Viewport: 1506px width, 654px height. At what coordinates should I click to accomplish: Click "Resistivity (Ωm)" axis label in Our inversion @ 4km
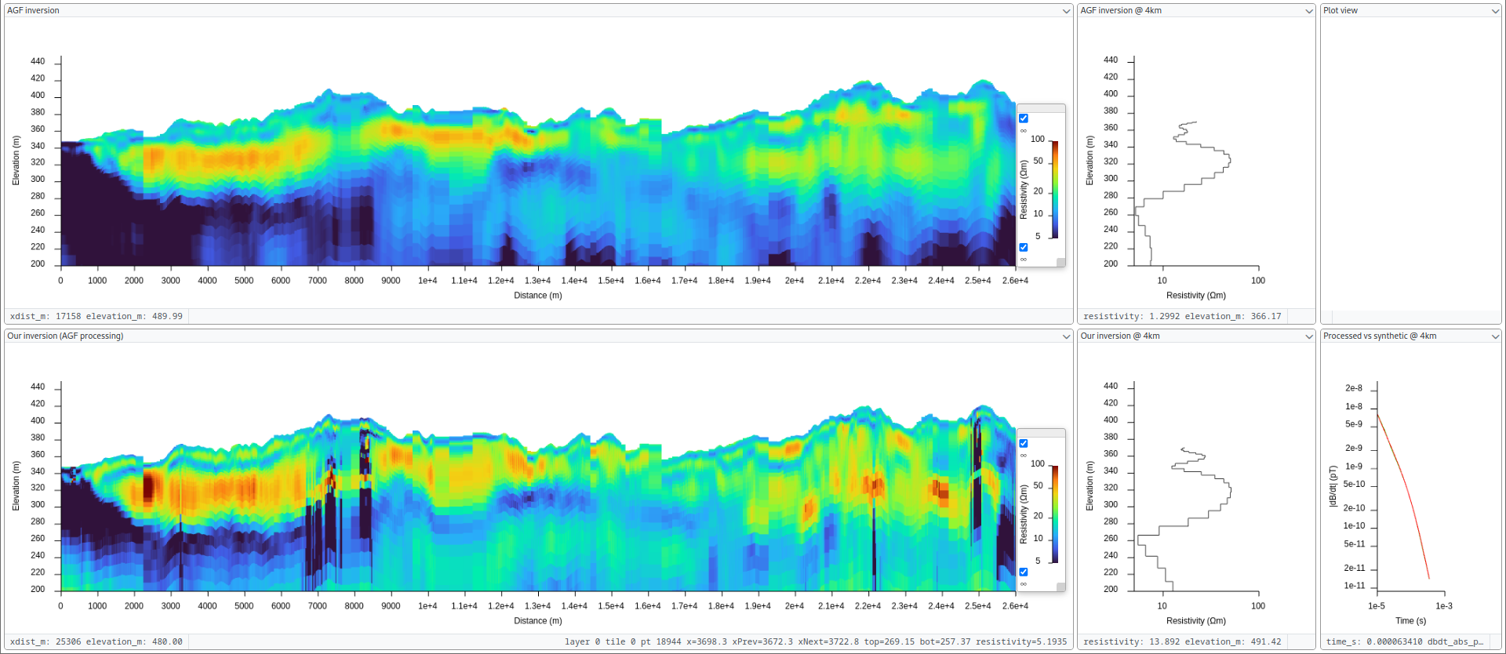1196,621
